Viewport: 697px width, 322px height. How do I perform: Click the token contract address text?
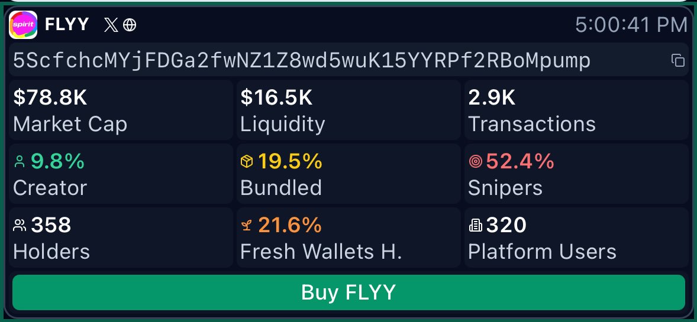coord(302,61)
